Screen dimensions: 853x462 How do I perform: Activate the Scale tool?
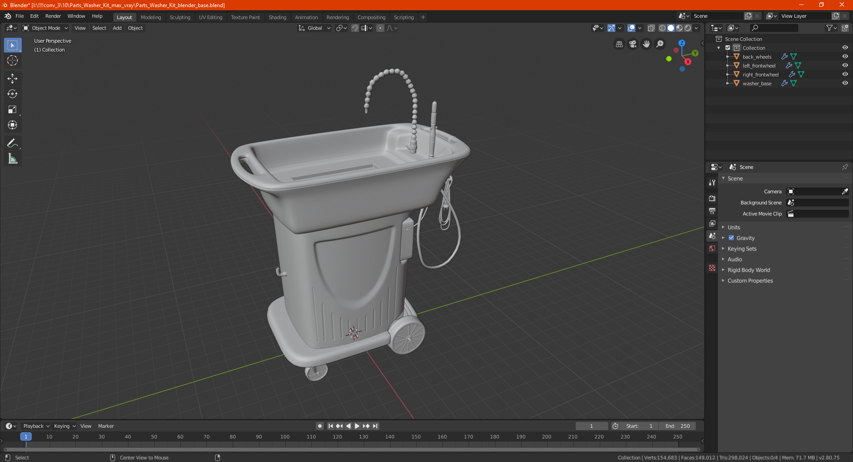12,109
